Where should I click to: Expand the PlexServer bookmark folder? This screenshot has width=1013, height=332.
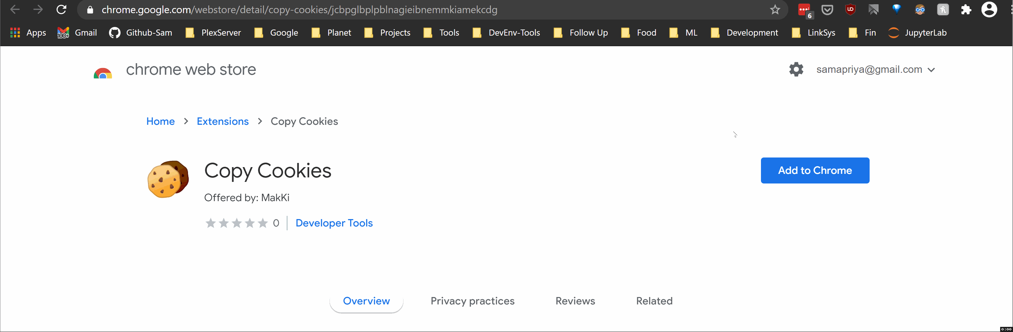(213, 33)
